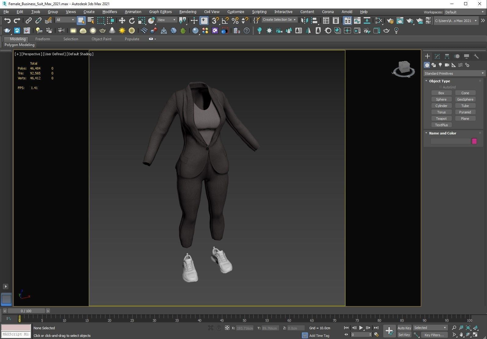Toggle the Percent Snap icon

click(x=235, y=20)
